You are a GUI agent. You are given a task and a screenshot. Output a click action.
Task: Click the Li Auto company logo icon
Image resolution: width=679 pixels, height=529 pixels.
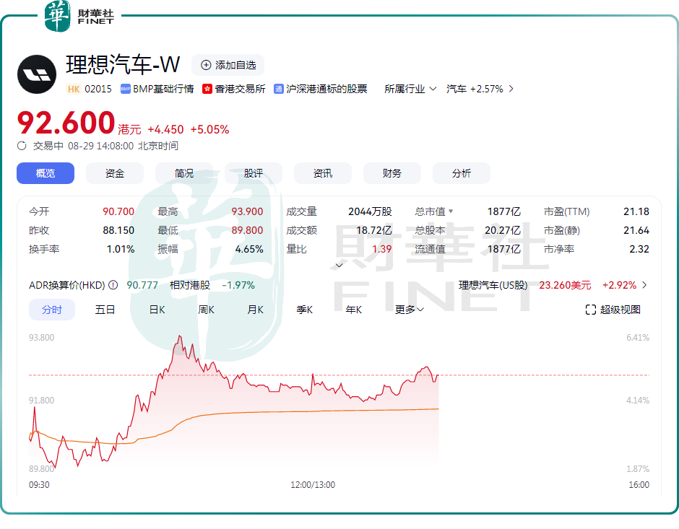(x=37, y=74)
